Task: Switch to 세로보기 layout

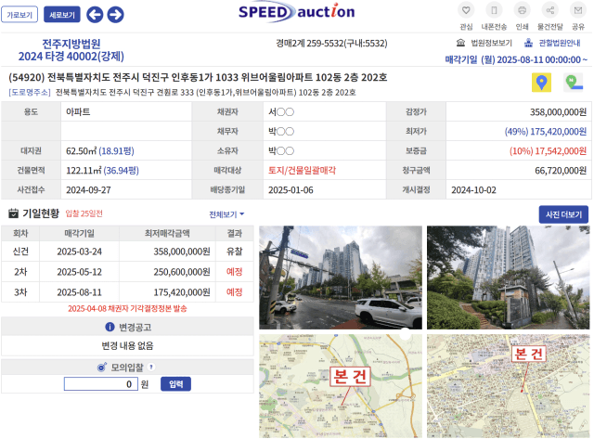Action: (62, 15)
